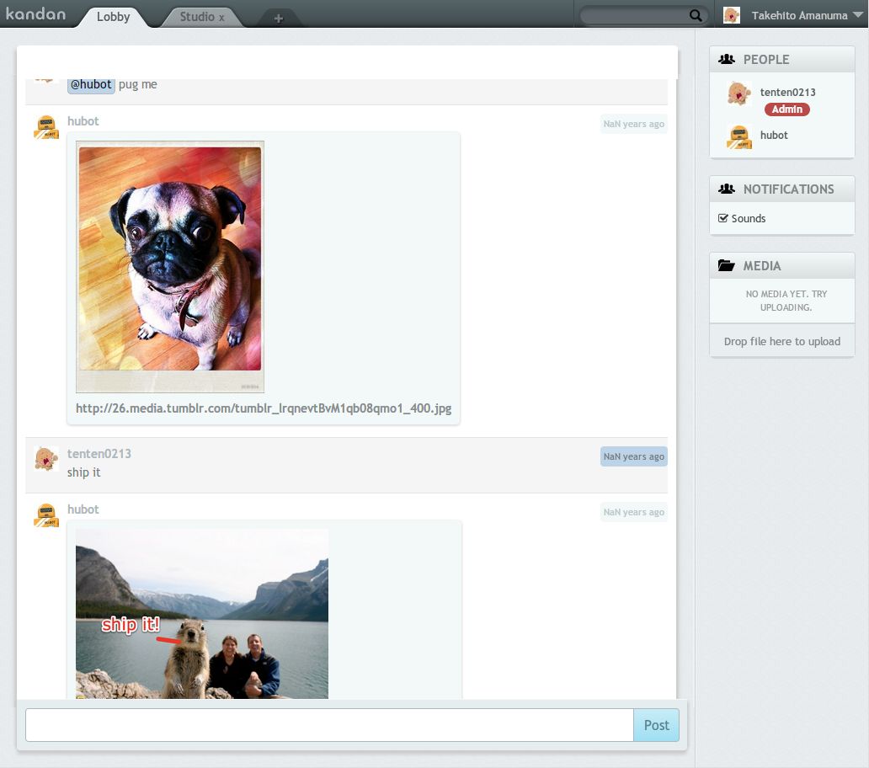
Task: Open the tumblr image URL link
Action: pyautogui.click(x=264, y=408)
